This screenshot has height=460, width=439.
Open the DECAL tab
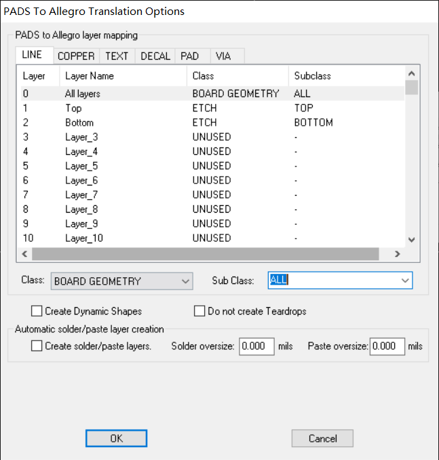155,56
